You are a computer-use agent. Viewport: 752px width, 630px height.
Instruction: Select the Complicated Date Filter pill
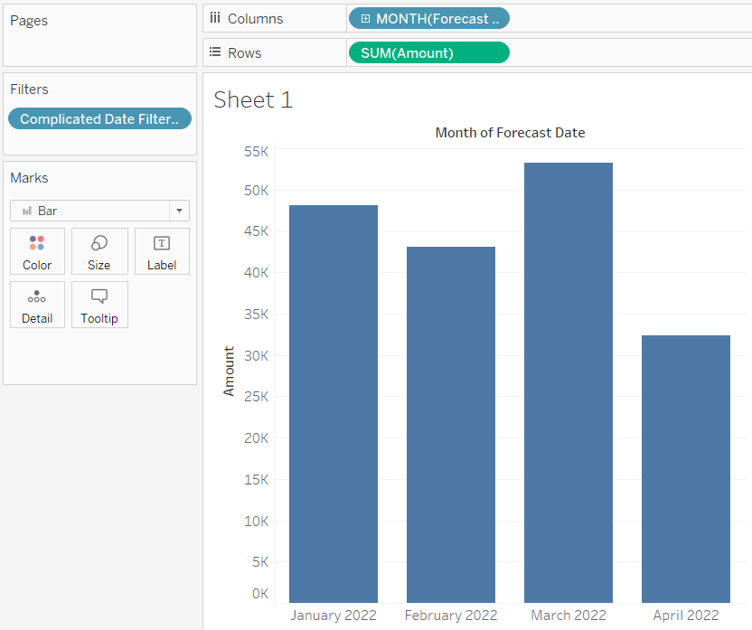99,119
